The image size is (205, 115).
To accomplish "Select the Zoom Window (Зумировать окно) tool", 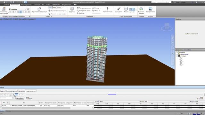I will [x=83, y=11].
